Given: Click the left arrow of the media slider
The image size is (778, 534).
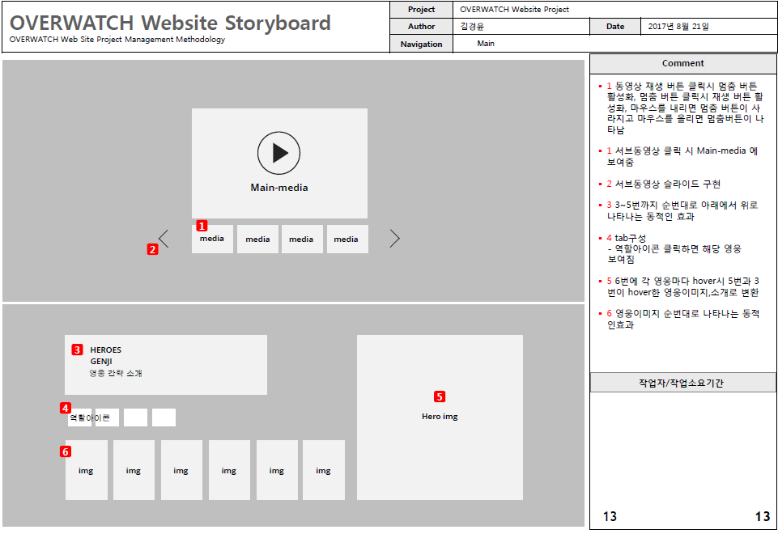Looking at the screenshot, I should [164, 239].
